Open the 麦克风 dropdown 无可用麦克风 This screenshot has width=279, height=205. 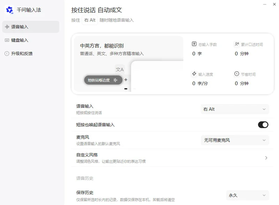235,140
